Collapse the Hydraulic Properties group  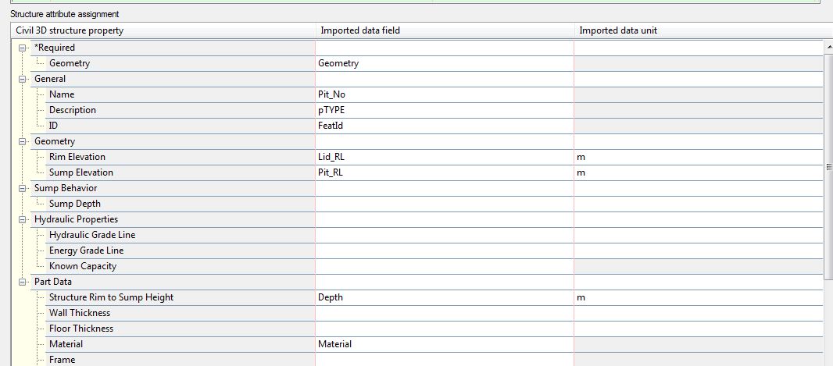click(23, 219)
